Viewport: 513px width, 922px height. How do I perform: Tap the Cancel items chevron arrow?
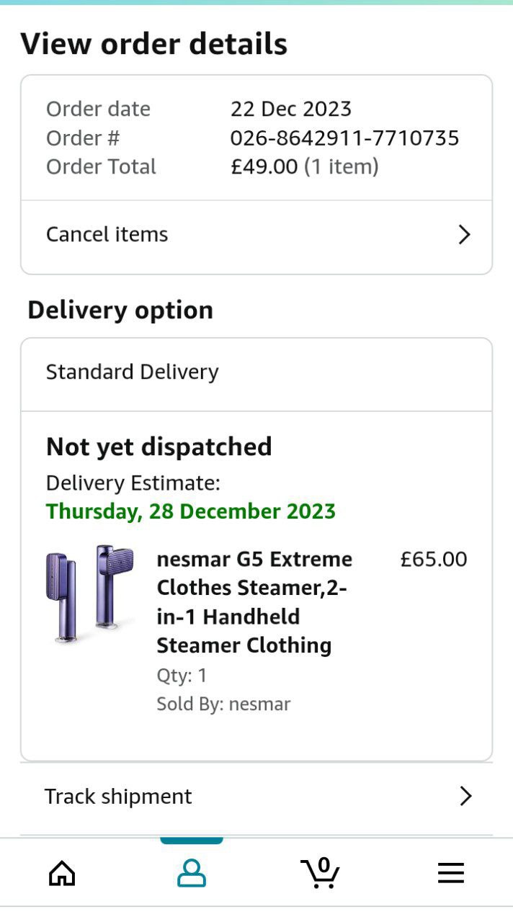[x=465, y=235]
